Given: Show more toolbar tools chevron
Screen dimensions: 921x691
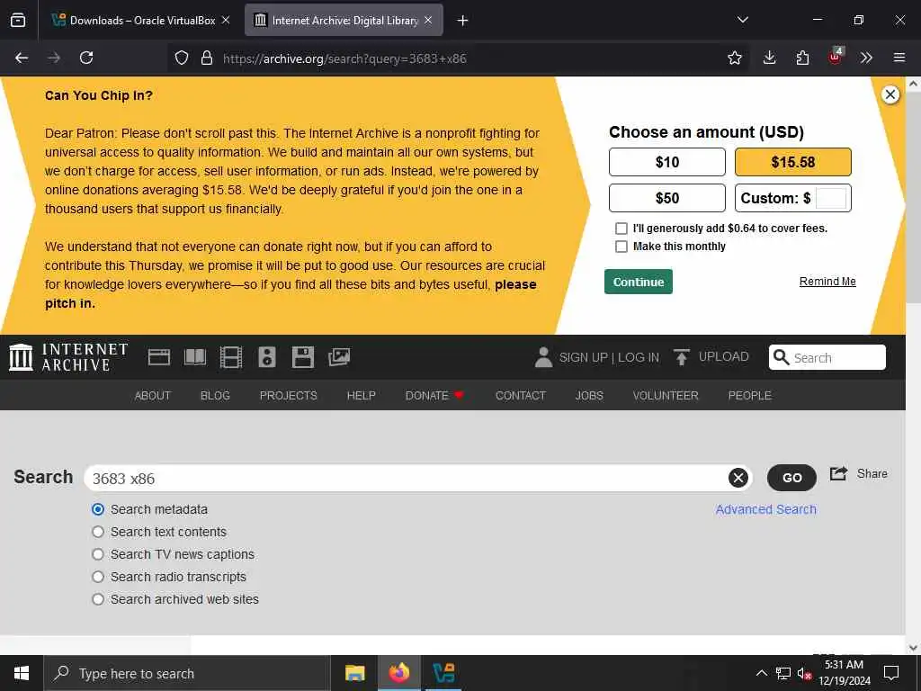Looking at the screenshot, I should (x=866, y=58).
